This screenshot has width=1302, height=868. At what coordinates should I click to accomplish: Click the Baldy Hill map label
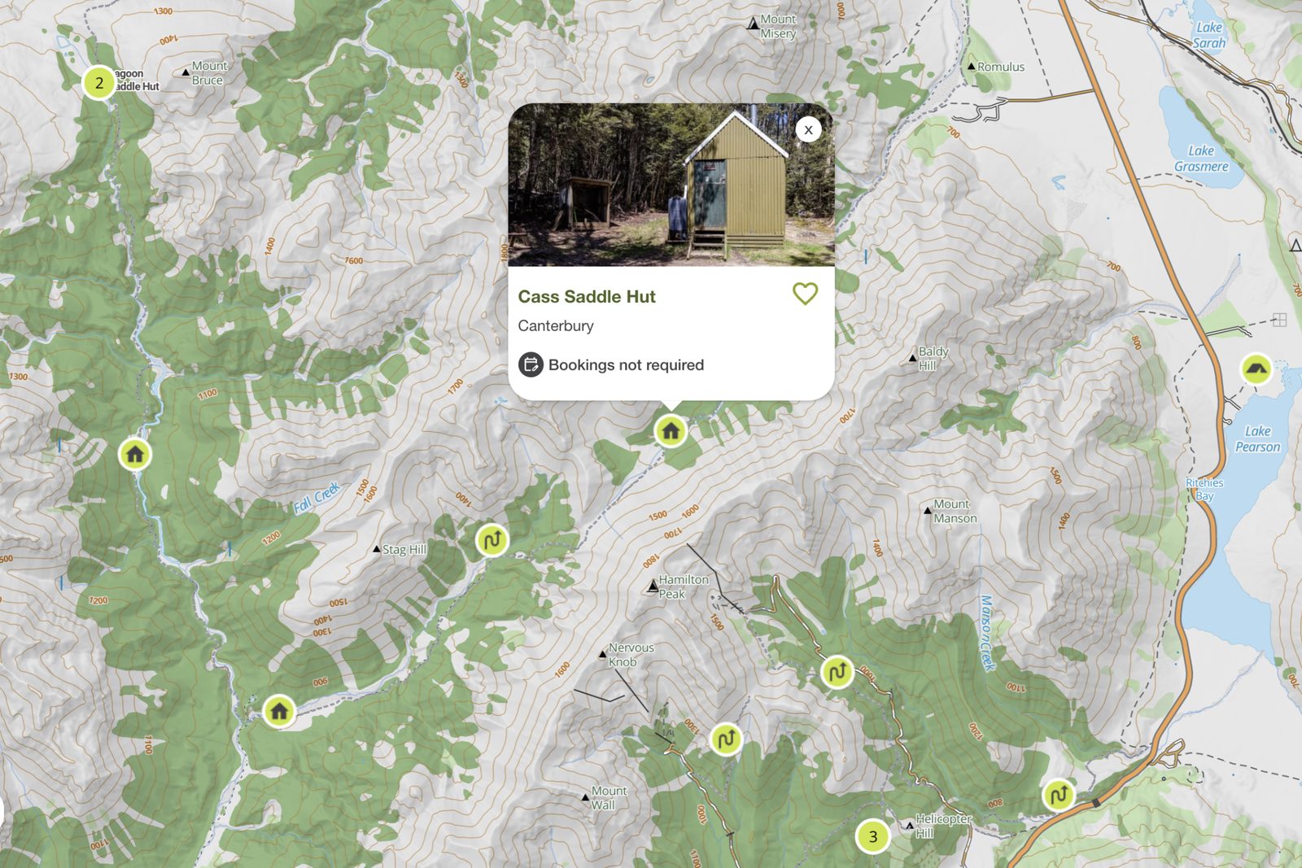tap(933, 358)
